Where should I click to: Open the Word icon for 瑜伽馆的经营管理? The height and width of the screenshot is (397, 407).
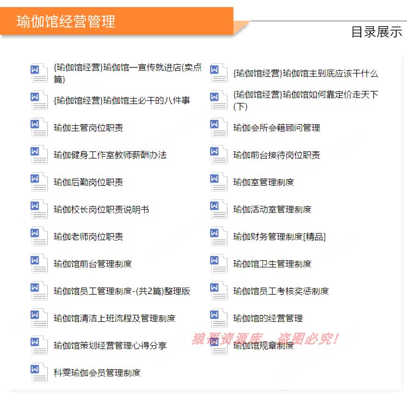point(219,319)
